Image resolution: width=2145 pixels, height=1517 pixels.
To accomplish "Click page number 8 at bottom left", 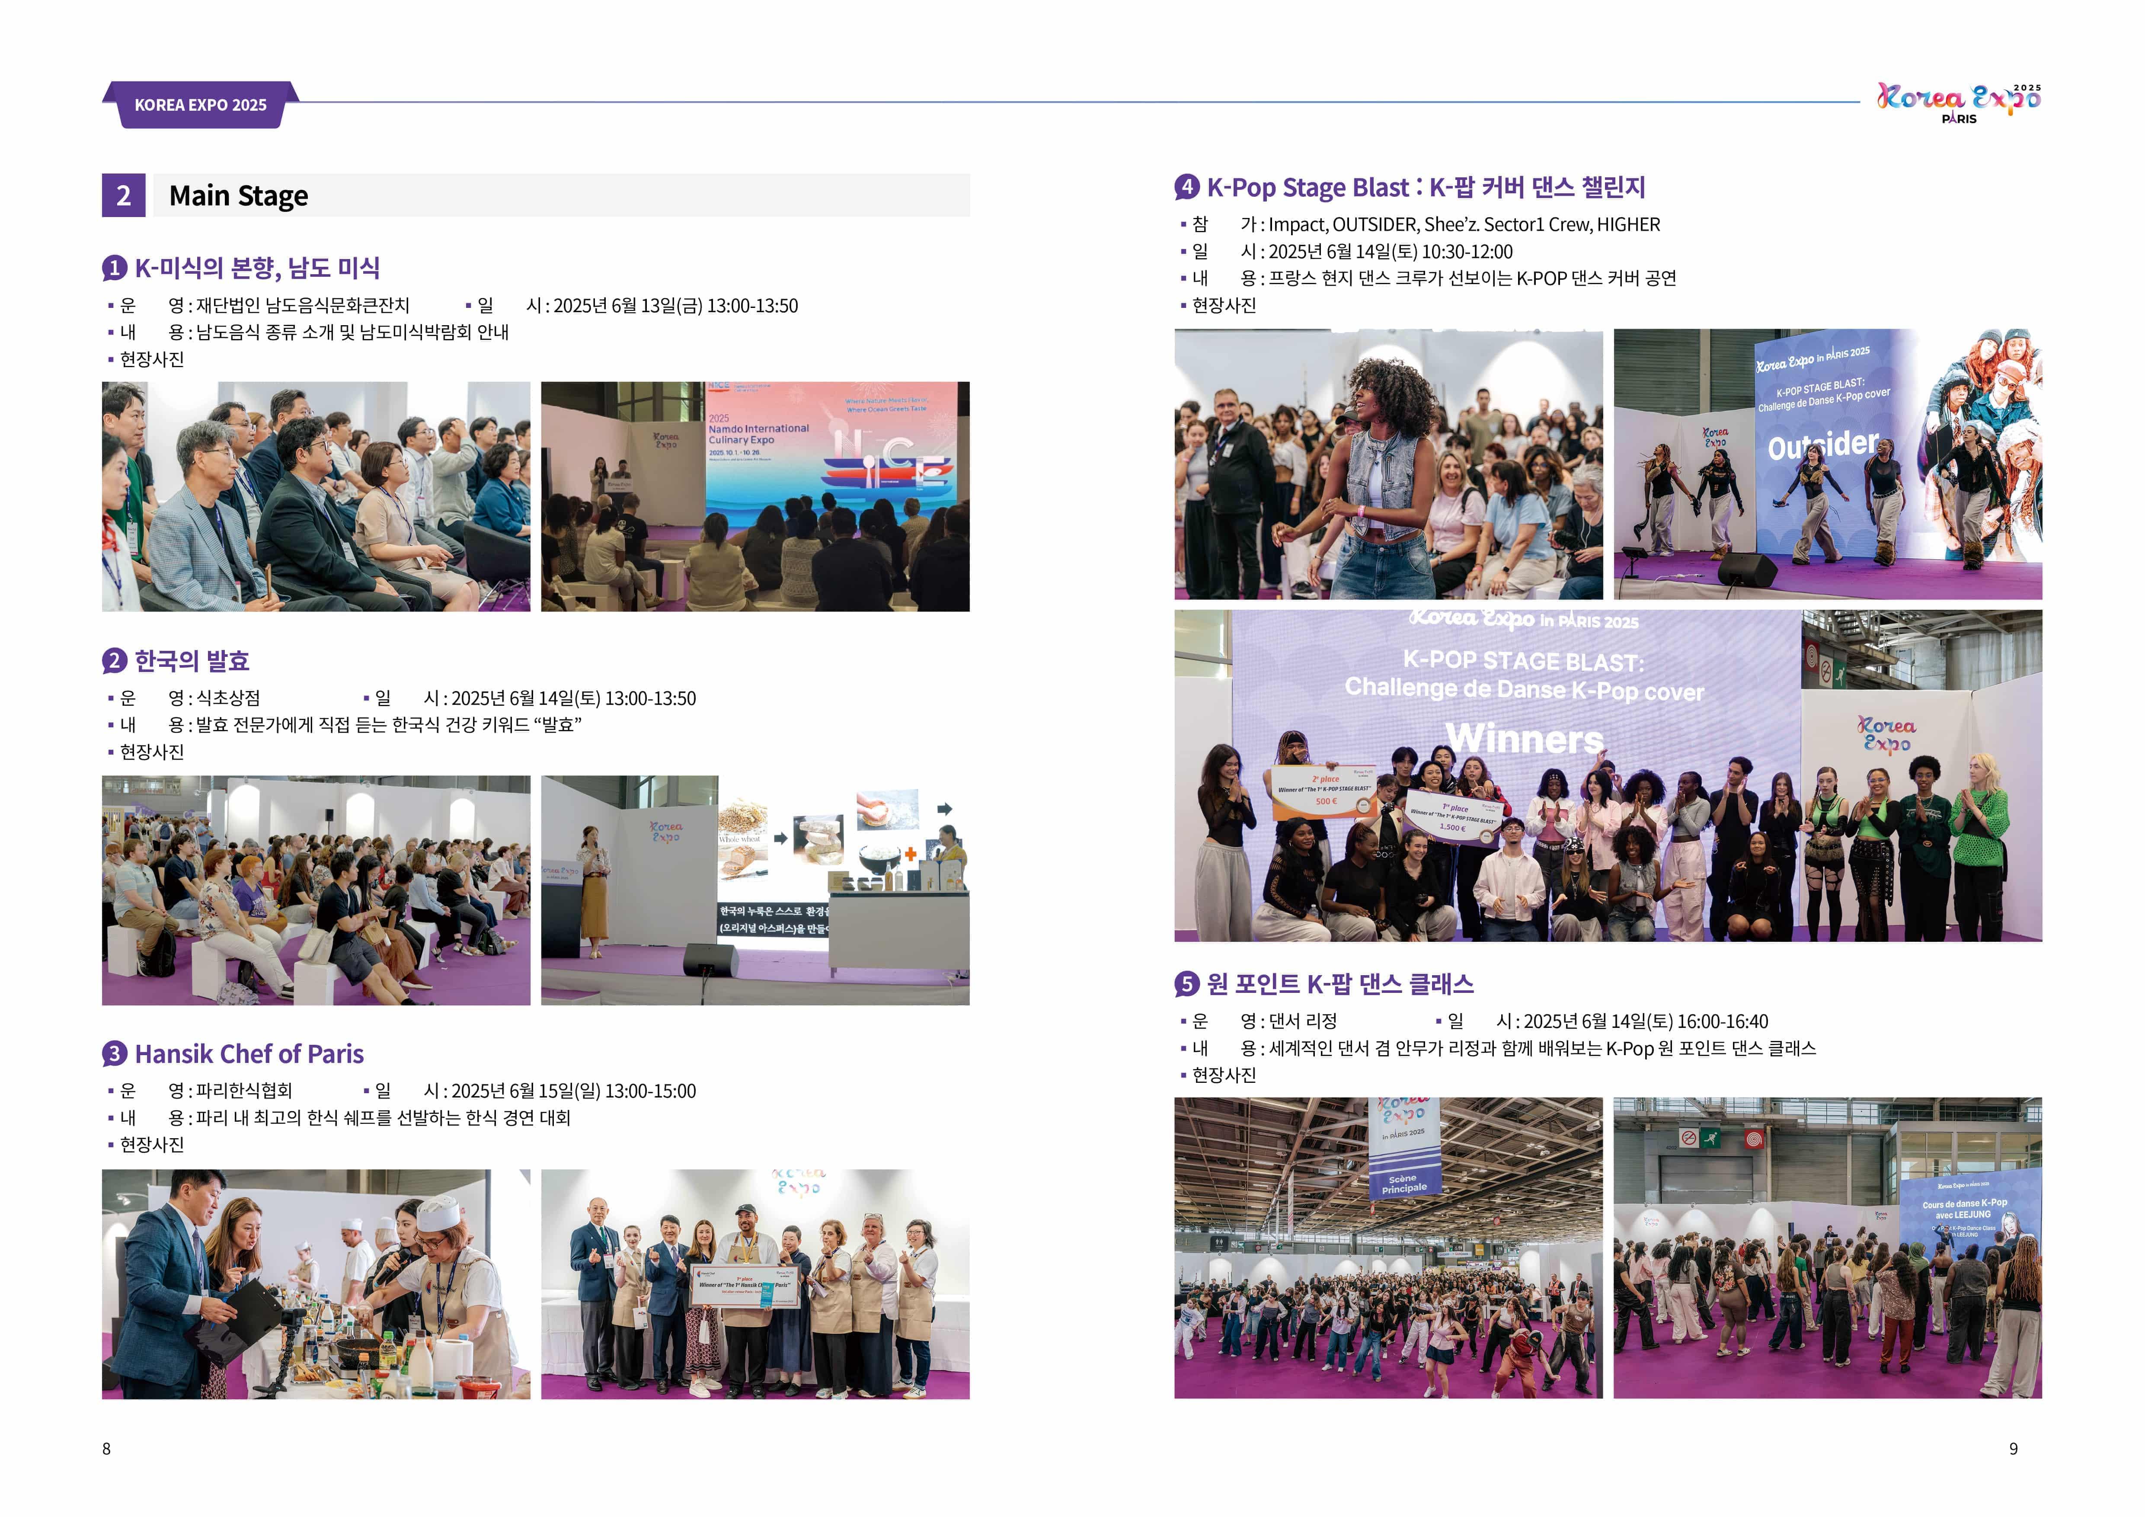I will [x=106, y=1449].
